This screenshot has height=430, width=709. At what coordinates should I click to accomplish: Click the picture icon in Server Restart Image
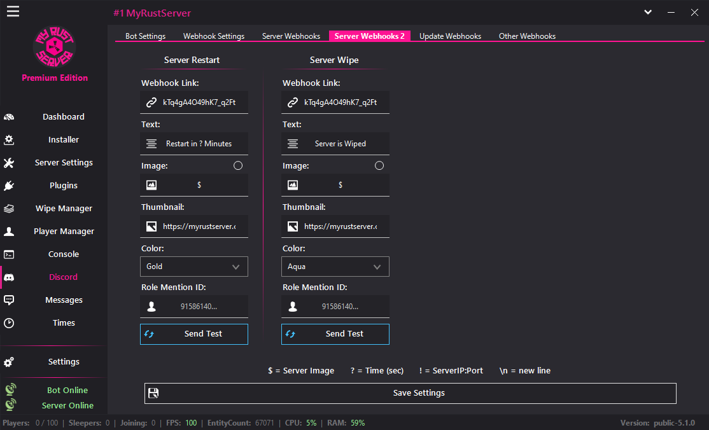point(151,185)
